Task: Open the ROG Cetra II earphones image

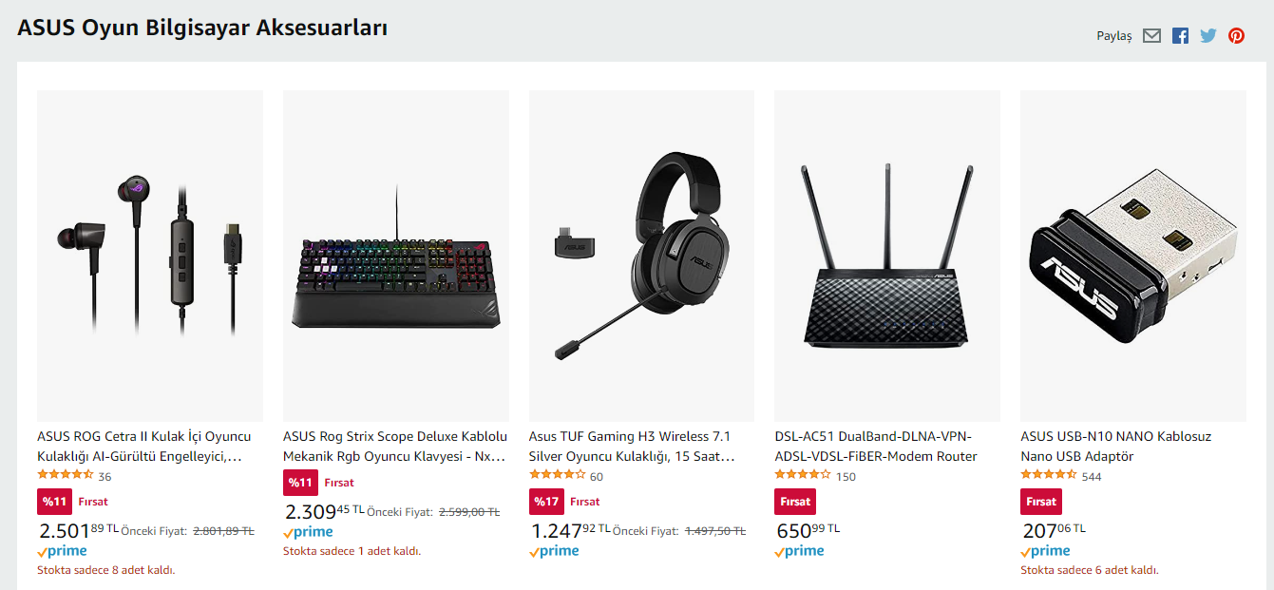Action: pos(150,256)
